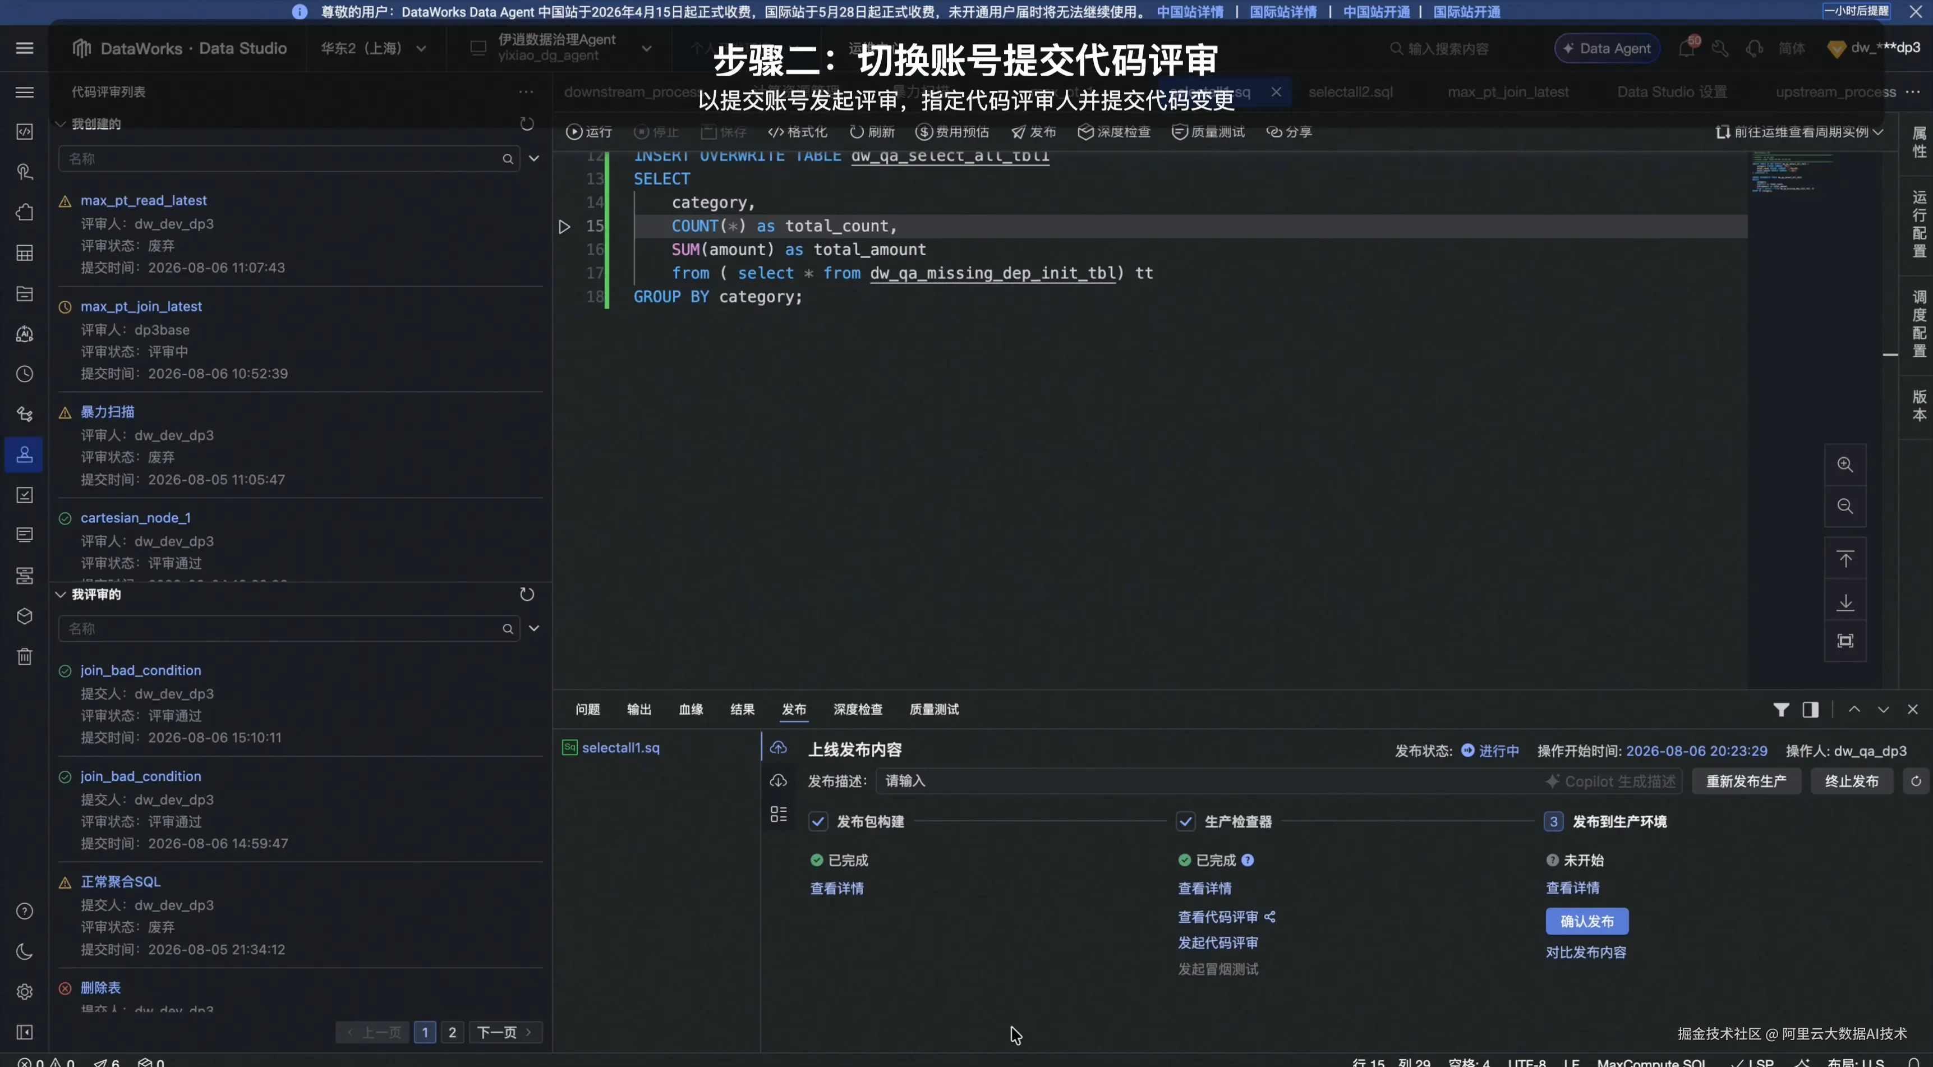The image size is (1933, 1067).
Task: Zoom out the editor view
Action: tap(1845, 507)
